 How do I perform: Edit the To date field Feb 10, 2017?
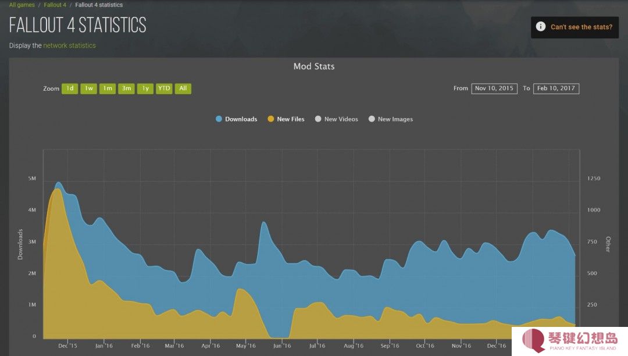pos(556,88)
